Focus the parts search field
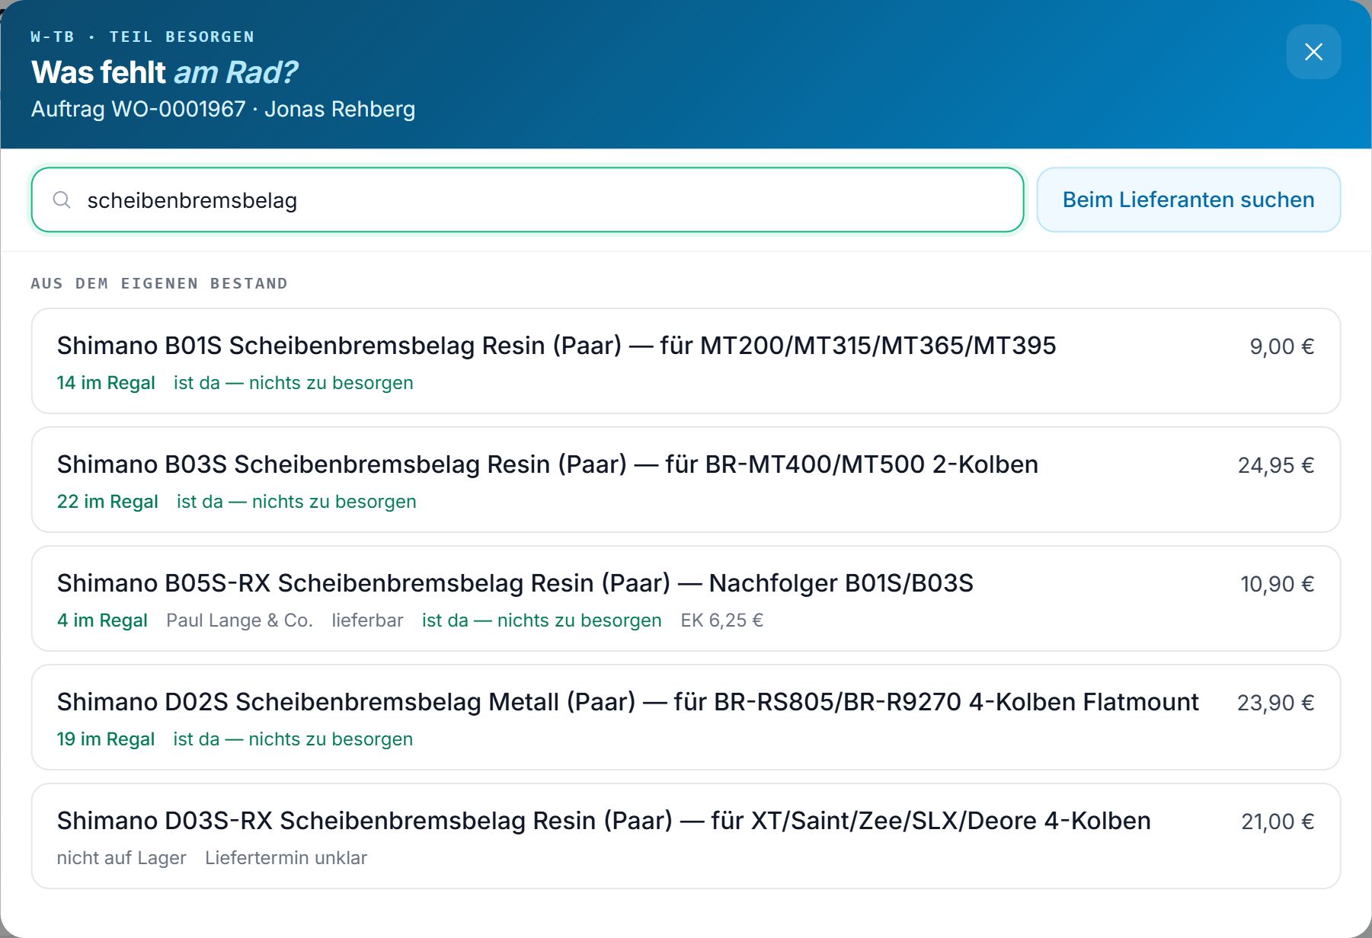This screenshot has height=938, width=1372. pos(527,200)
